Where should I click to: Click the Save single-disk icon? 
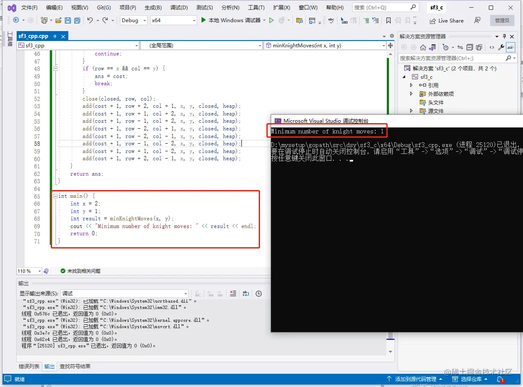tap(67, 20)
